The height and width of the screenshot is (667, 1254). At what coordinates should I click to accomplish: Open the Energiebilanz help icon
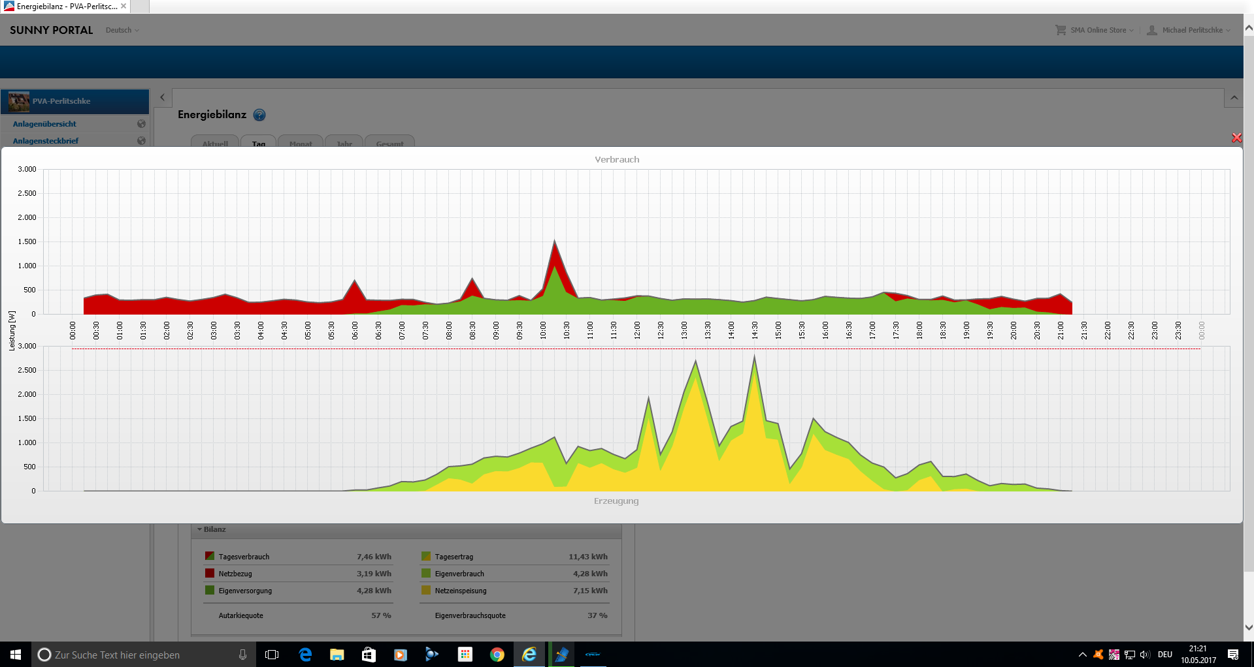click(259, 116)
